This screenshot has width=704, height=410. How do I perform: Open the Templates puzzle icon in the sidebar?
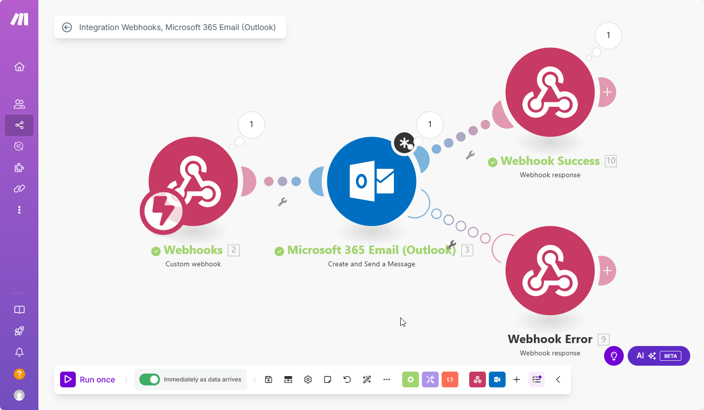[x=19, y=167]
